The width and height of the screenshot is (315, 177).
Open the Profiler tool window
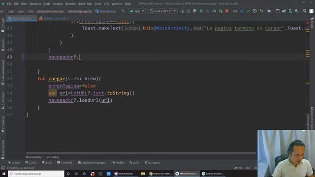coord(118,163)
